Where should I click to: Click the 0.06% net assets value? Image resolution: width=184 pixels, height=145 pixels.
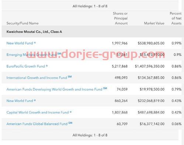pos(177,124)
